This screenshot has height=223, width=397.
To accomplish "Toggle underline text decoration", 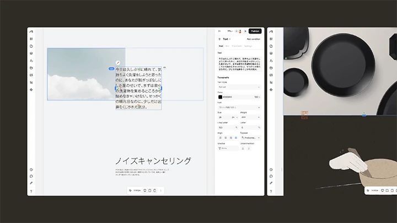I will coord(243,149).
